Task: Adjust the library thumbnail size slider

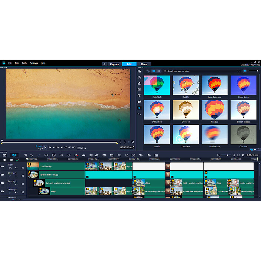Action: (x=254, y=71)
